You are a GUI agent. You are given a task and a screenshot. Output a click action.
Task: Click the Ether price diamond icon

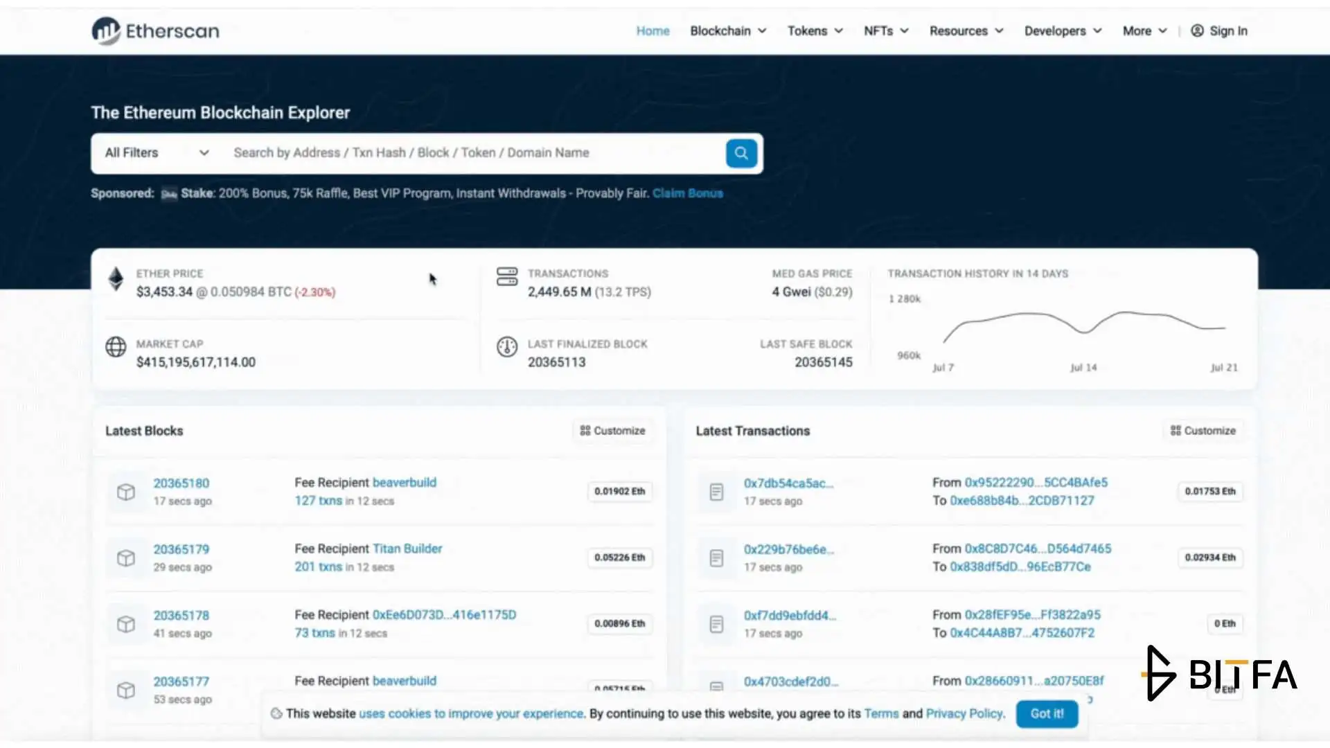[x=116, y=279]
